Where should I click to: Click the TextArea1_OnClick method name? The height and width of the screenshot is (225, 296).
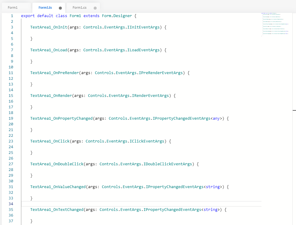(50, 141)
